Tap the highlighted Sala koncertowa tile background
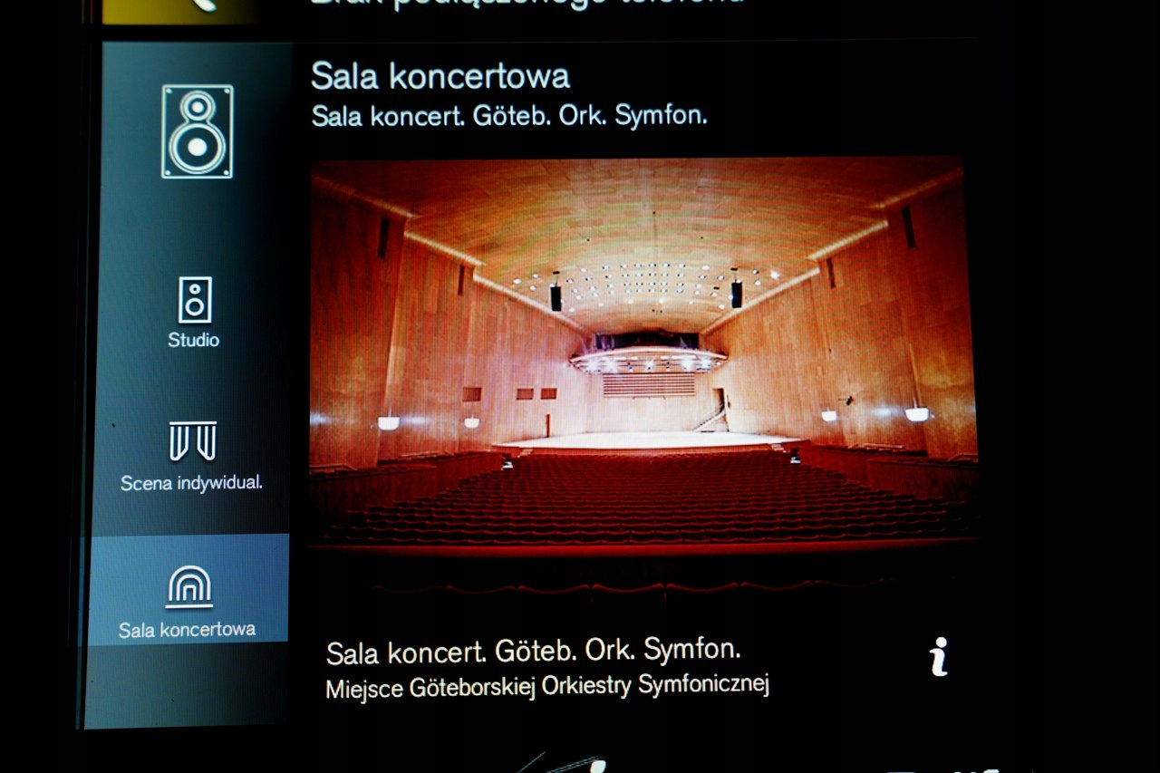 (x=188, y=589)
